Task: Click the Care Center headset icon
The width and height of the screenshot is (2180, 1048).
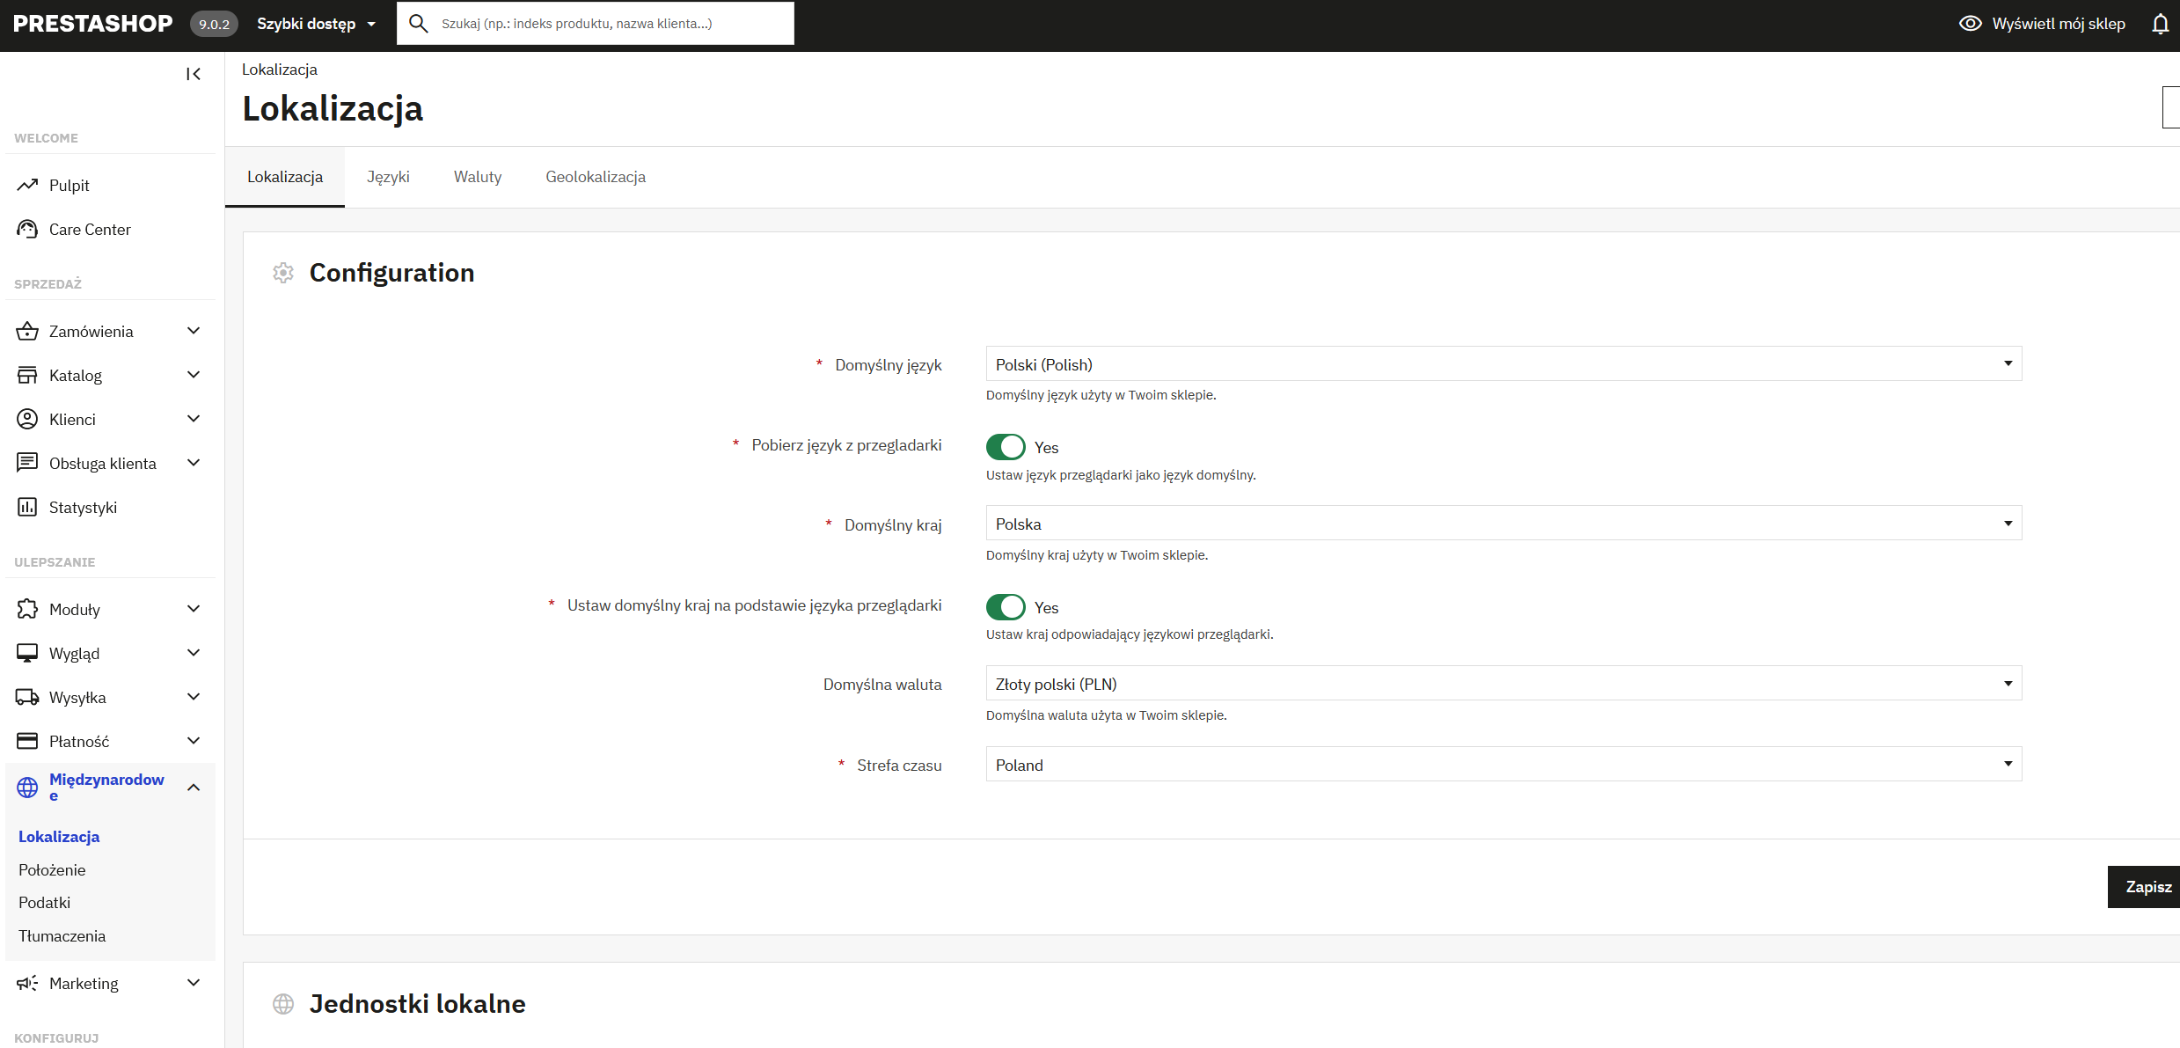Action: click(27, 229)
